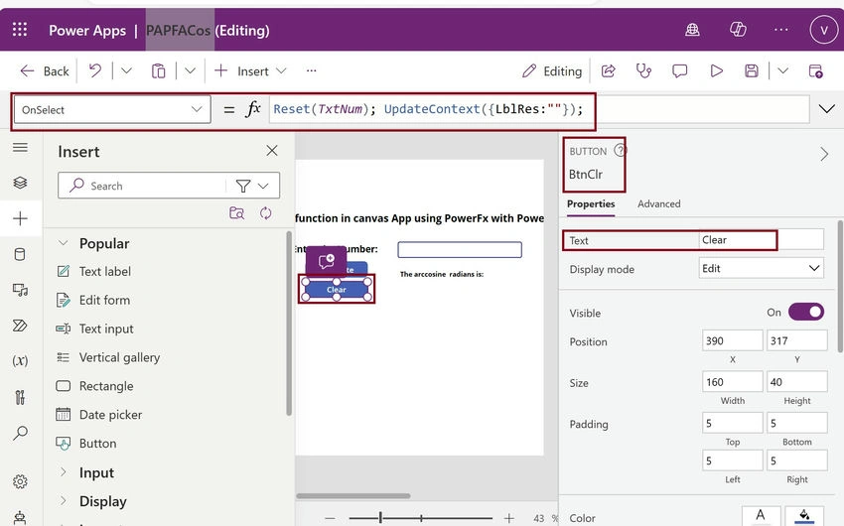The height and width of the screenshot is (526, 844).
Task: Expand the Input section
Action: coord(63,472)
